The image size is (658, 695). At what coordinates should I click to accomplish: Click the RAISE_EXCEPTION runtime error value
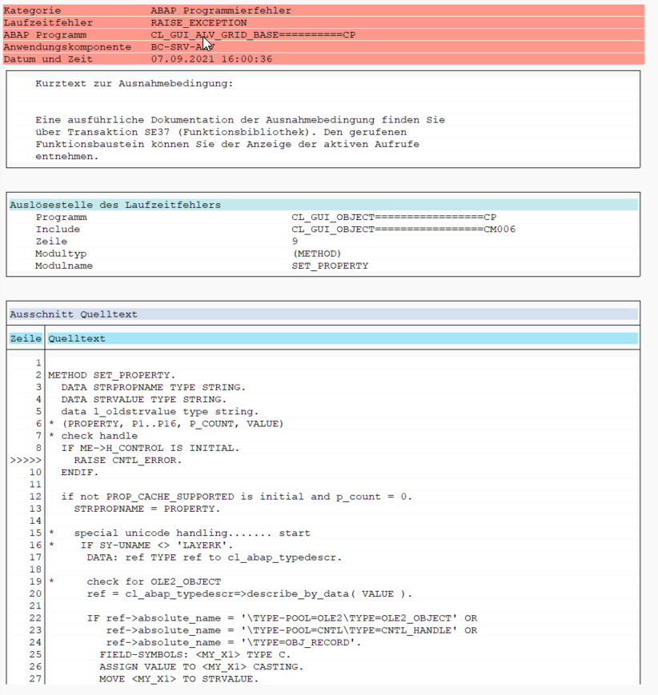pyautogui.click(x=199, y=23)
